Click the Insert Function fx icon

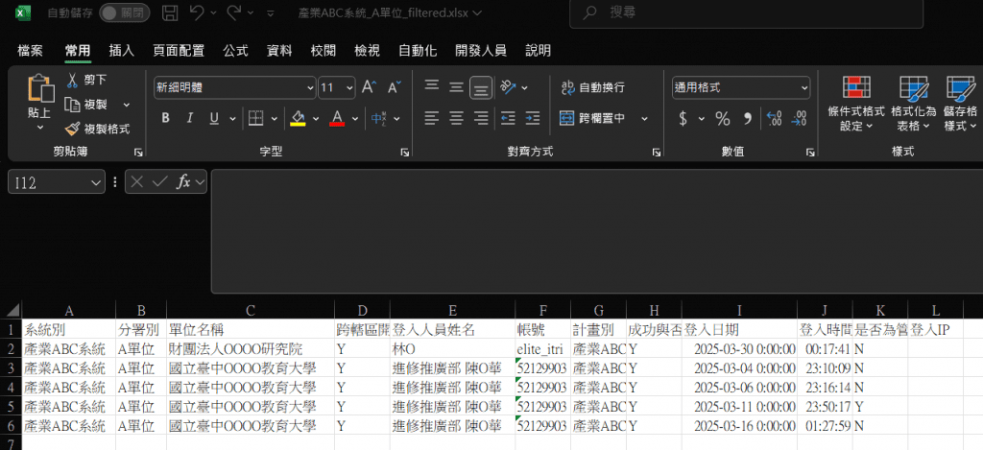[183, 181]
